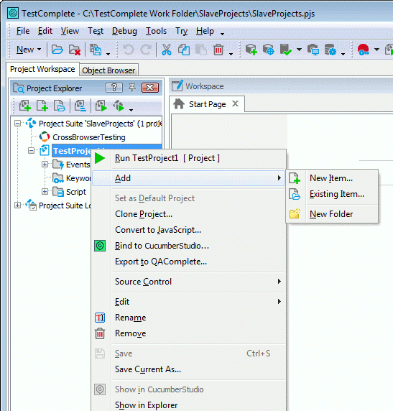Click Add Existing Item icon in Project Explorer toolbar

coord(59,106)
